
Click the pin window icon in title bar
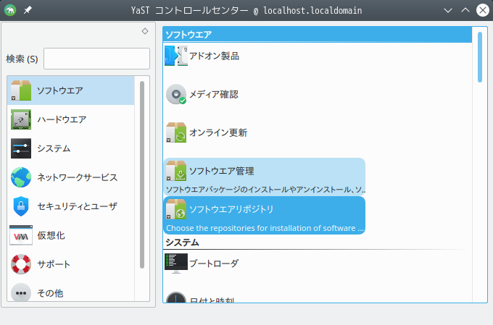click(x=28, y=10)
